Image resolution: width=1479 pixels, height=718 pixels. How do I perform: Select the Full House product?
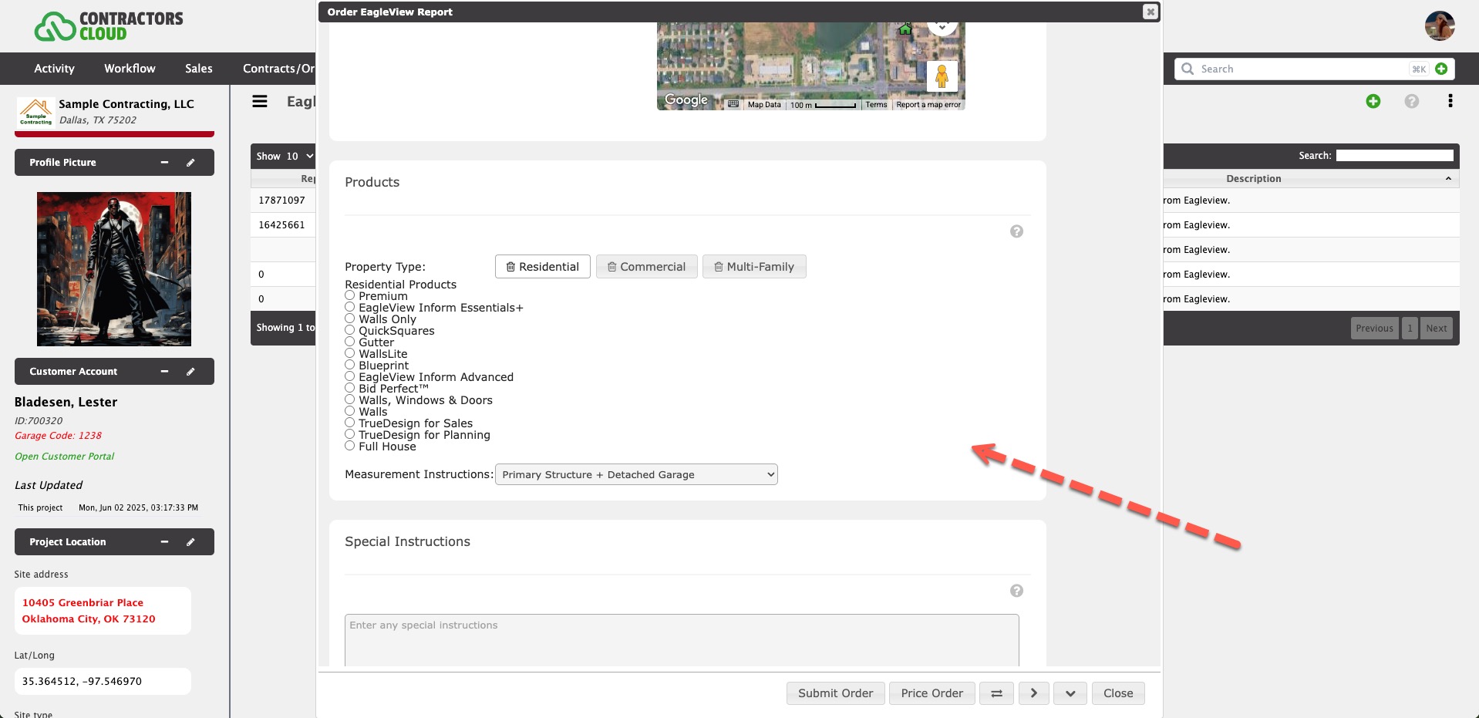coord(349,446)
